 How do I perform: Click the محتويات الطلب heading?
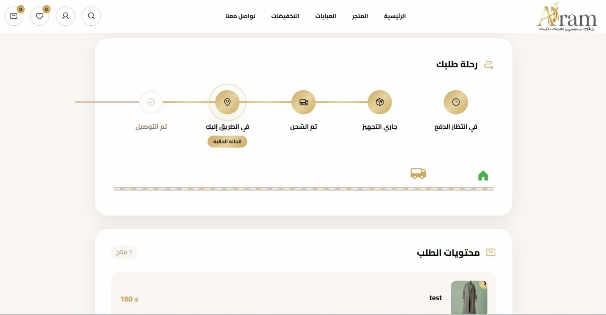coord(448,253)
